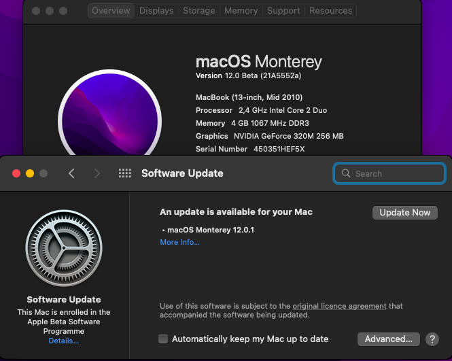Screen dimensions: 452x361
Task: Minimize the Software Update window
Action: [x=30, y=173]
